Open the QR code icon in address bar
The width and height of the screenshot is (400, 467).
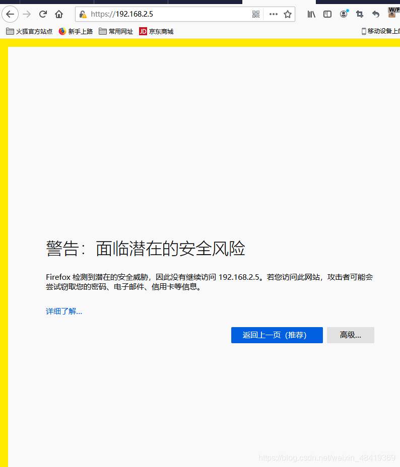click(256, 14)
